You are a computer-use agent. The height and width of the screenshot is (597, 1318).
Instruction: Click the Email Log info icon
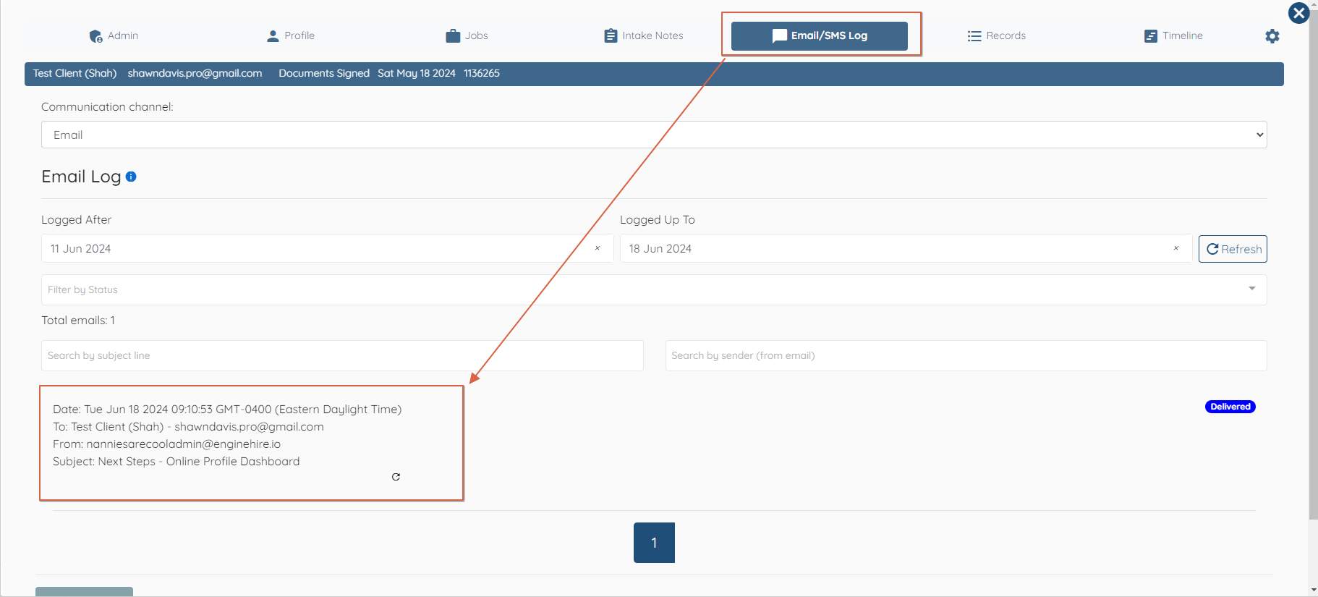point(131,177)
